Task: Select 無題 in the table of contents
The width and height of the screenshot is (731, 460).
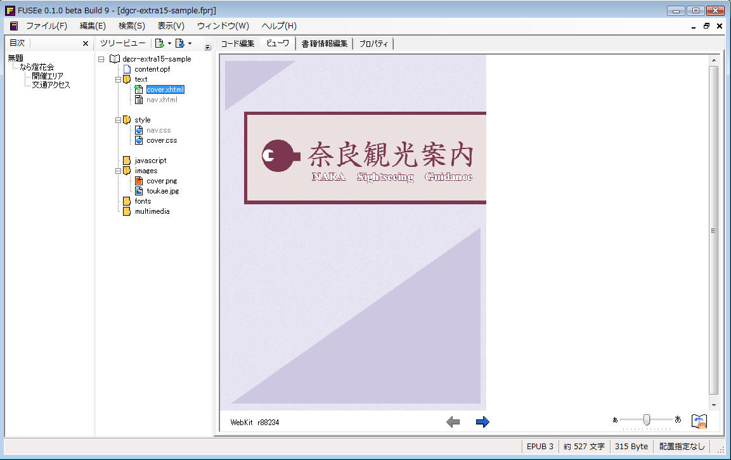Action: (15, 58)
